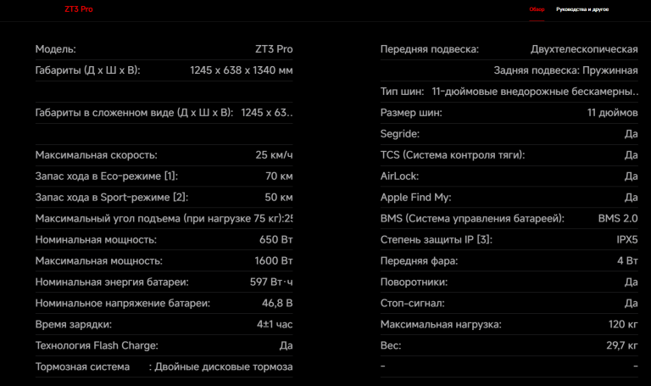This screenshot has height=386, width=651.
Task: Click the BMS 2.0 value
Action: click(618, 219)
